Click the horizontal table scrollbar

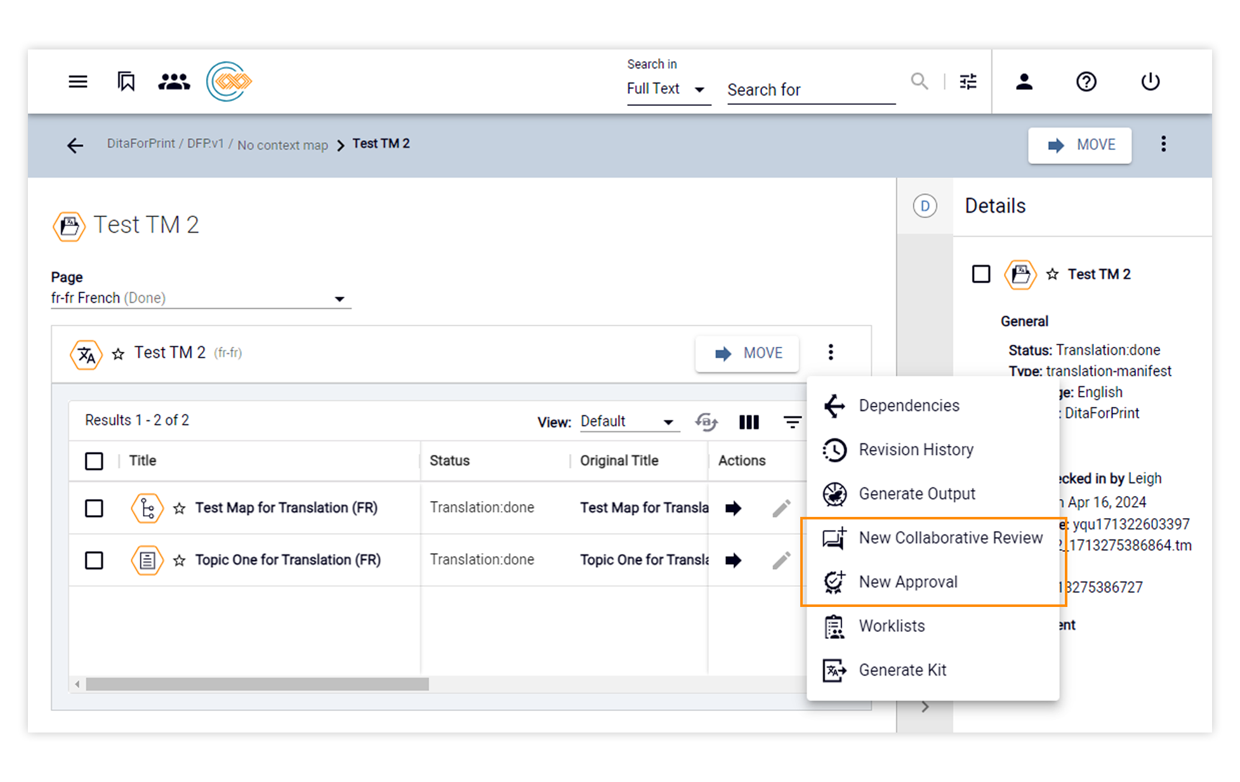tap(257, 684)
